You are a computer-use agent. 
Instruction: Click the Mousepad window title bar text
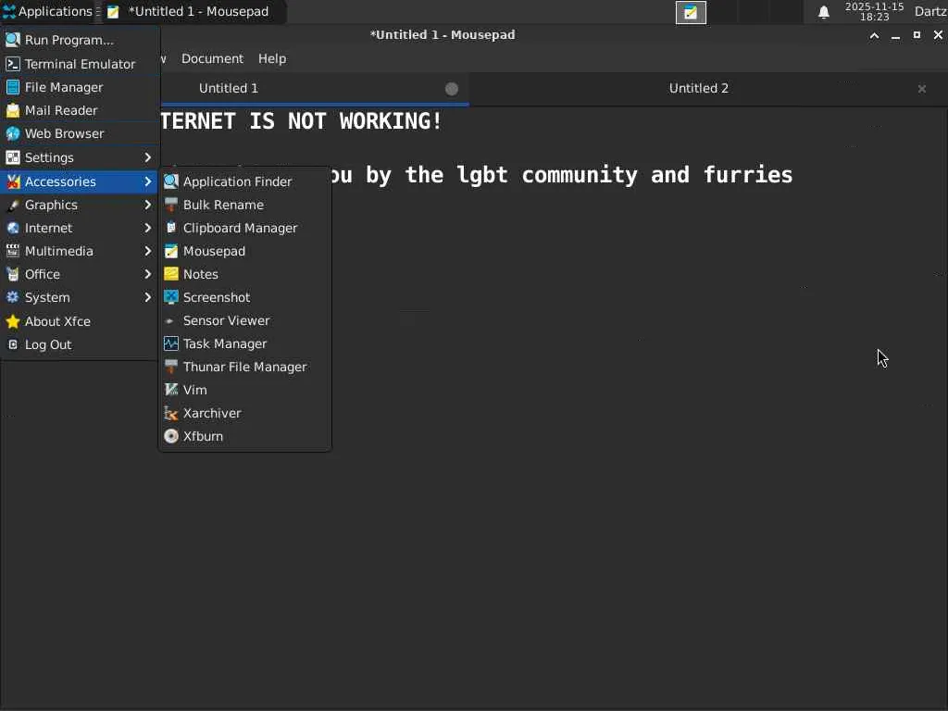(x=443, y=35)
